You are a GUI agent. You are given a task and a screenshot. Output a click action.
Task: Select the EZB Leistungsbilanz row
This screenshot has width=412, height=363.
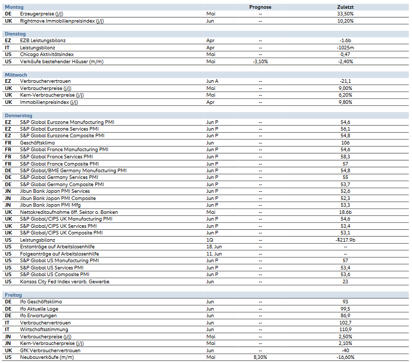43,40
